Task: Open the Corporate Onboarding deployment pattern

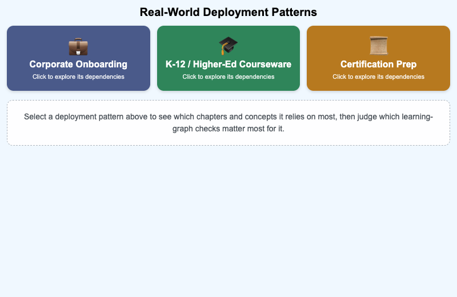Action: tap(78, 58)
